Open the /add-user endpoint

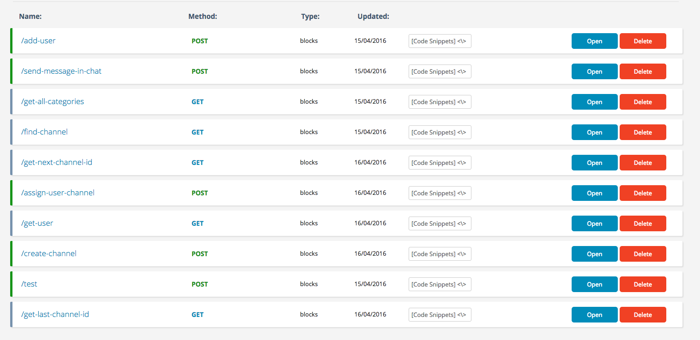coord(594,41)
